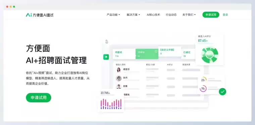The height and width of the screenshot is (125, 255).
Task: Open the 产品功能 dropdown menu
Action: (113, 15)
